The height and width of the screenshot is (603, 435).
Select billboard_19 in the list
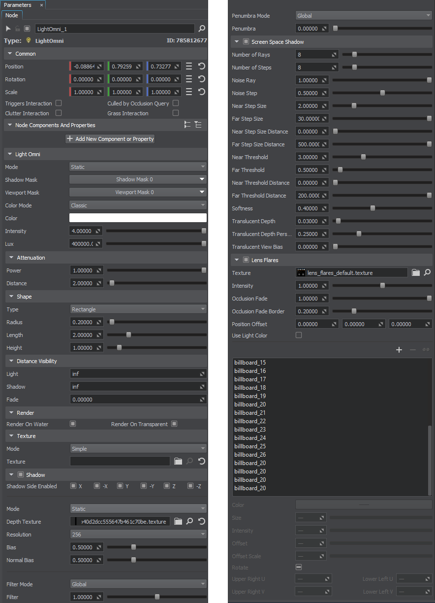[250, 396]
